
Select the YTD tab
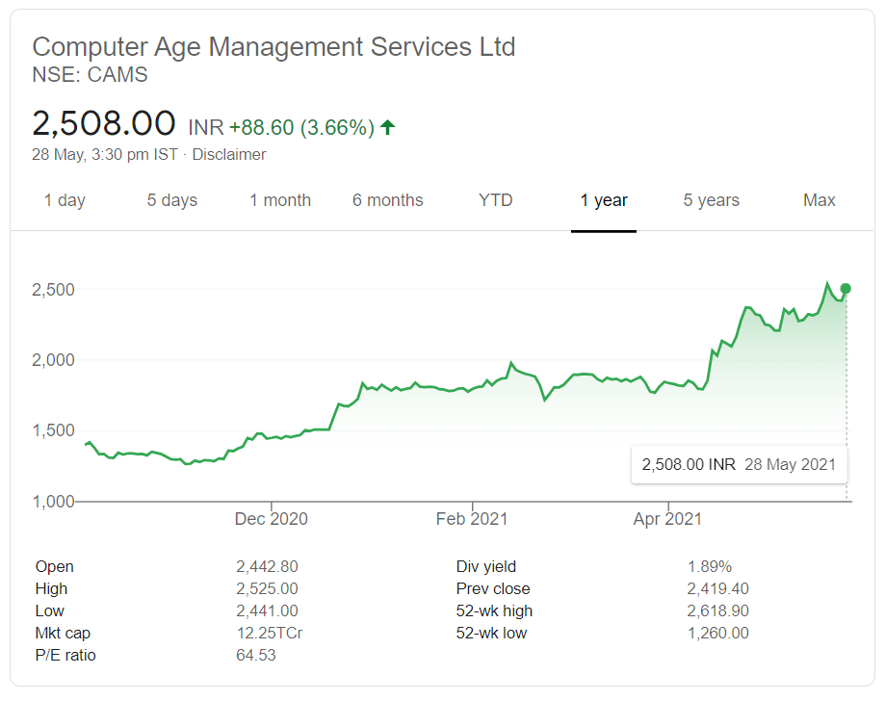[496, 200]
